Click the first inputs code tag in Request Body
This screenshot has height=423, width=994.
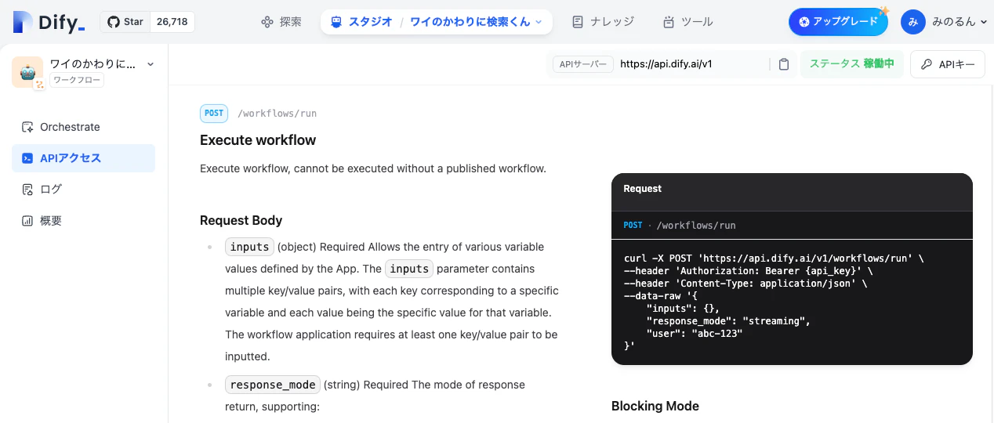(x=249, y=247)
